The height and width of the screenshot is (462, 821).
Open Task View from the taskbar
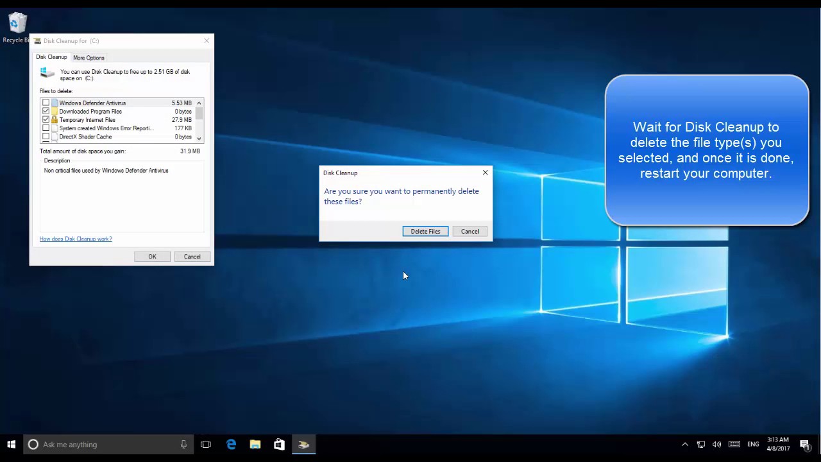pyautogui.click(x=206, y=444)
